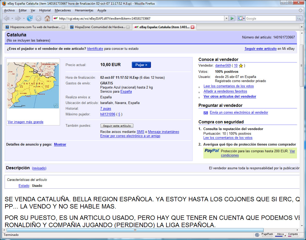Click seller feedback score 10 link
This screenshot has height=240, width=306.
pyautogui.click(x=236, y=66)
